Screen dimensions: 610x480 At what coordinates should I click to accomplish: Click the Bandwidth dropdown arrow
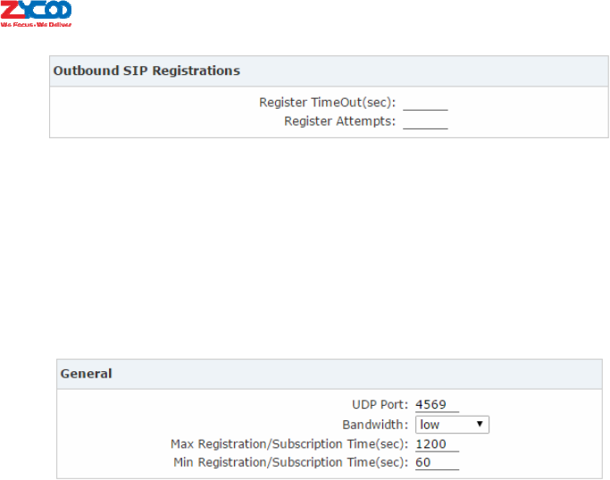pos(480,425)
